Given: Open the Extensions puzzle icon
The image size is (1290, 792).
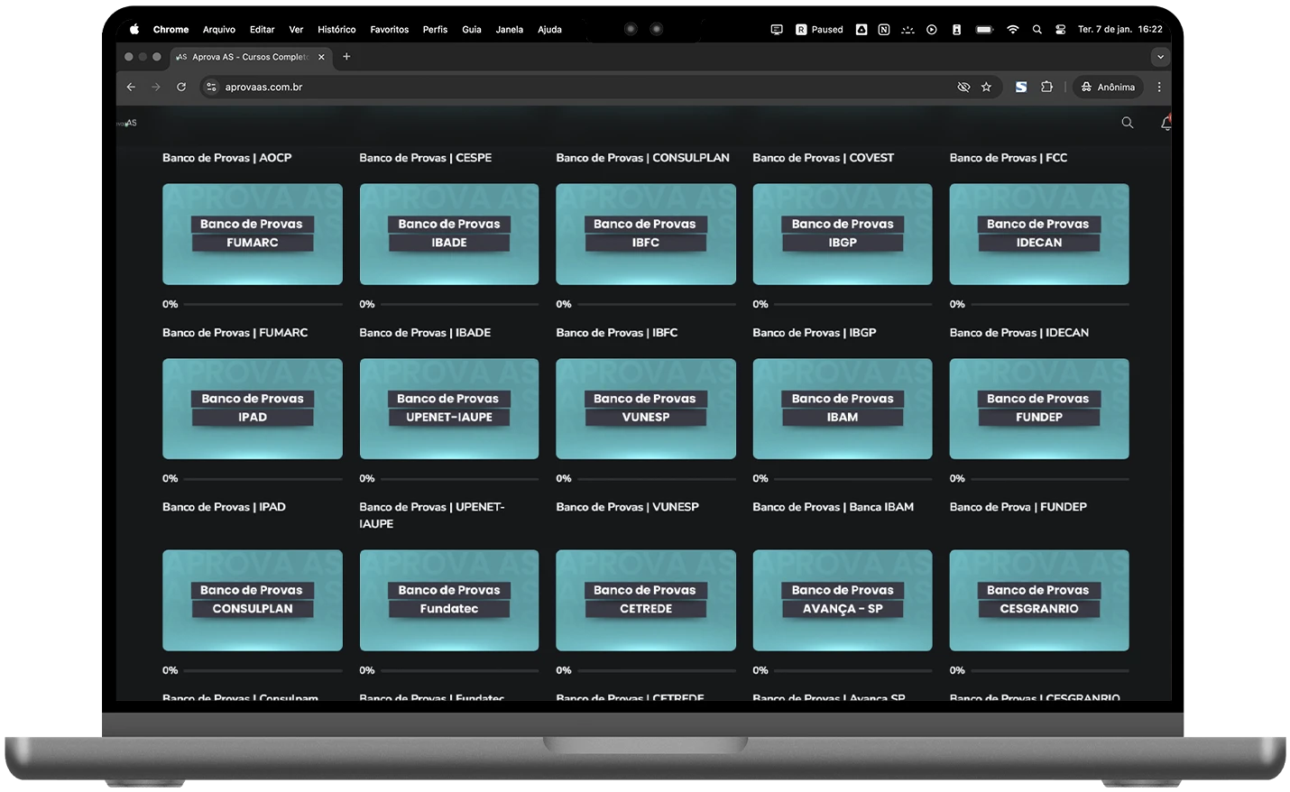Looking at the screenshot, I should coord(1046,87).
